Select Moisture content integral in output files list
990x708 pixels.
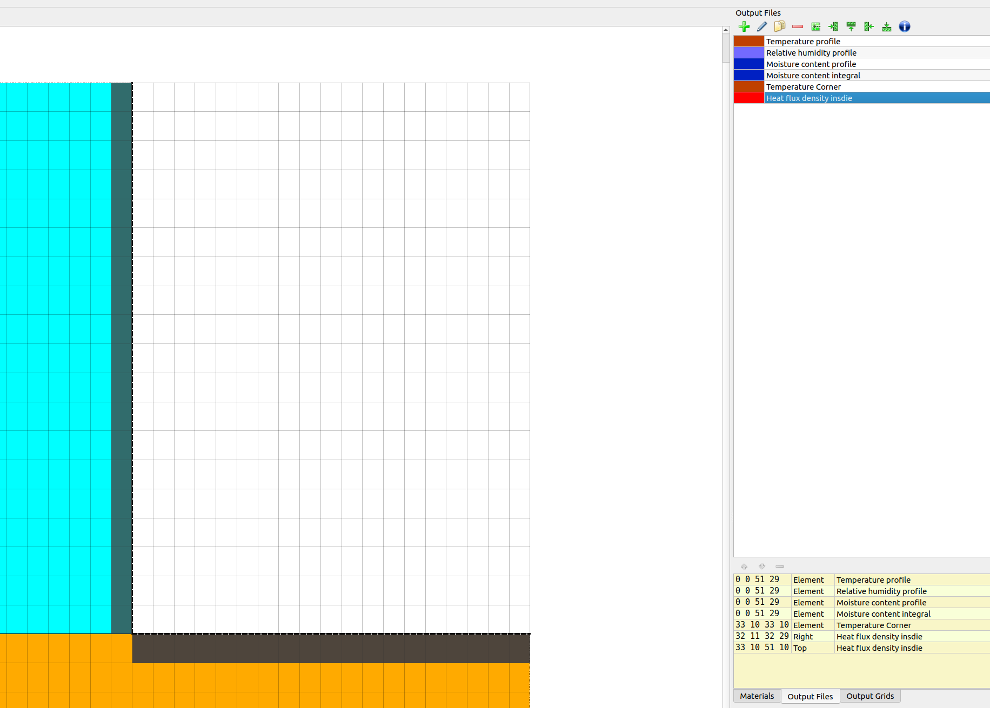(x=877, y=76)
